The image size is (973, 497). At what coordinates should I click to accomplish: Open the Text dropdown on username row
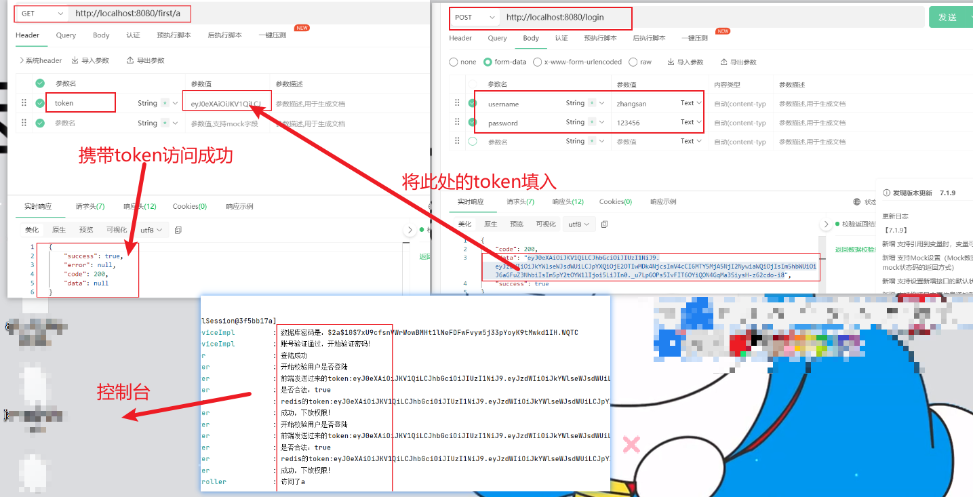(x=691, y=103)
